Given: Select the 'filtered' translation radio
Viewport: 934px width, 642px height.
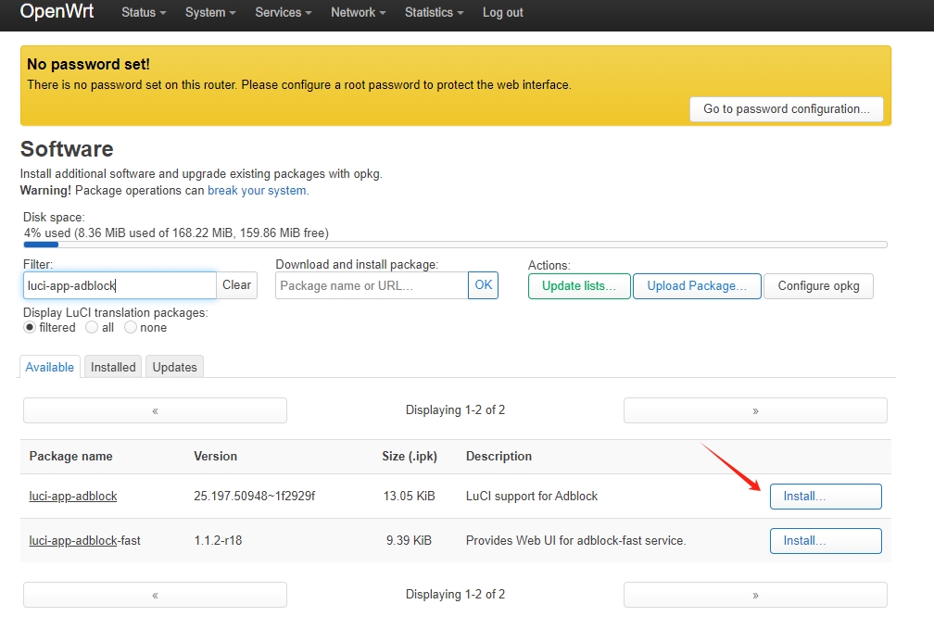Looking at the screenshot, I should coord(30,328).
